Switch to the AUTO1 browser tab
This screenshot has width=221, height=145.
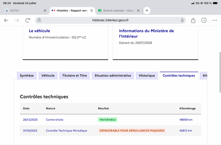(25, 10)
